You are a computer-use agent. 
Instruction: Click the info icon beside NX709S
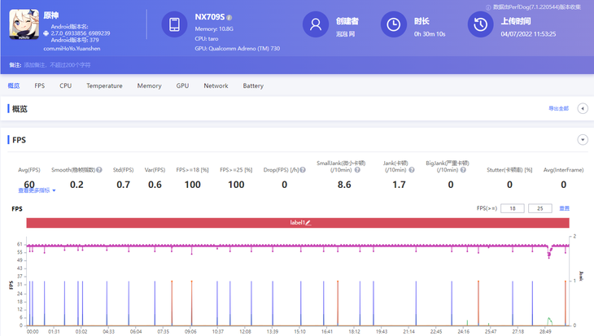[229, 17]
